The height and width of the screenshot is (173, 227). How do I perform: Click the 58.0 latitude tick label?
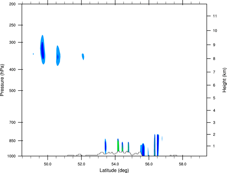pos(183,164)
